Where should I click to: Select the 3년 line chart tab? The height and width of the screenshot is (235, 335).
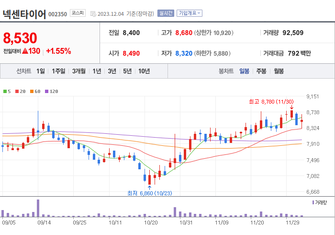point(112,71)
